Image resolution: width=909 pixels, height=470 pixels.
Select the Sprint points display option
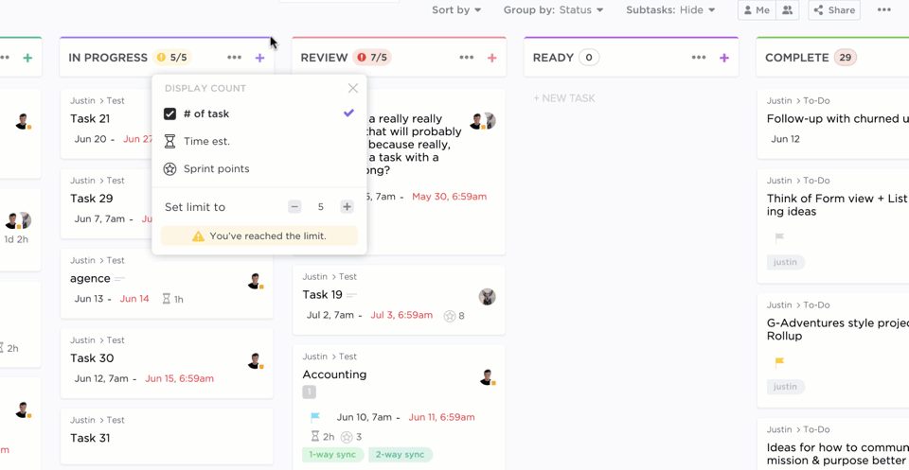point(258,169)
